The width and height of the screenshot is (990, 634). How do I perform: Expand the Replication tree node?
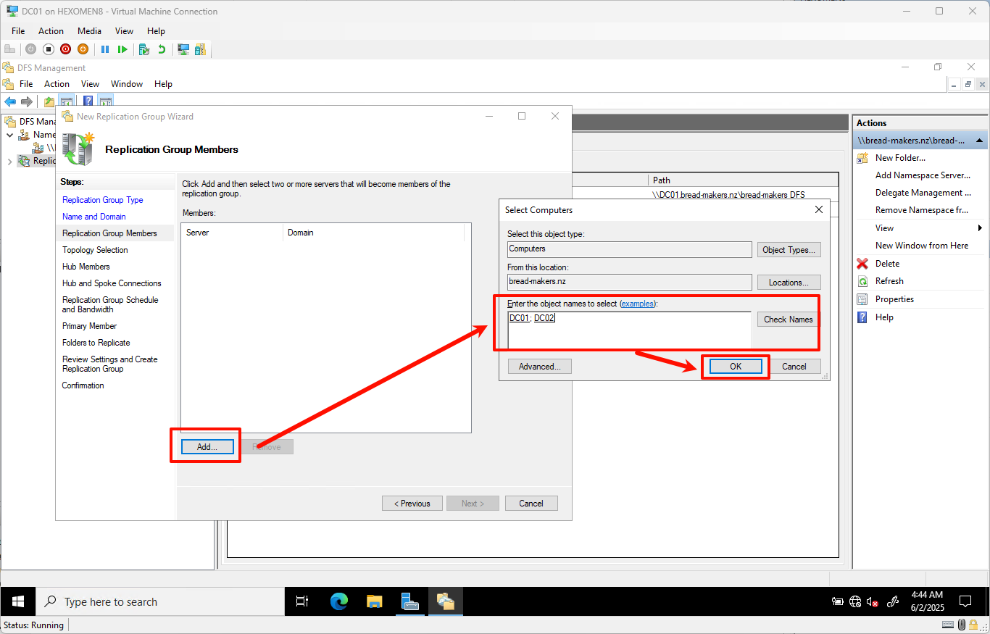9,162
